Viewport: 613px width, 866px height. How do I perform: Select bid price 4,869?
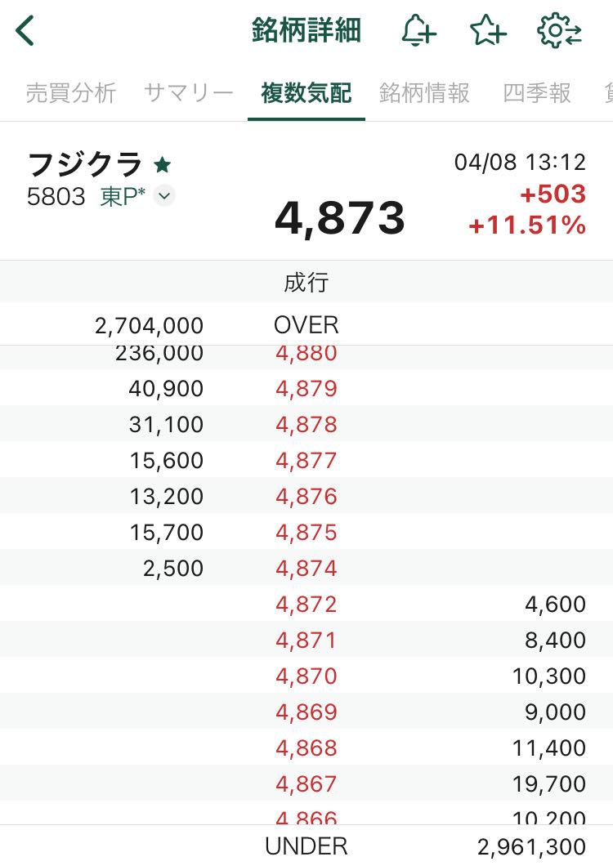[306, 712]
